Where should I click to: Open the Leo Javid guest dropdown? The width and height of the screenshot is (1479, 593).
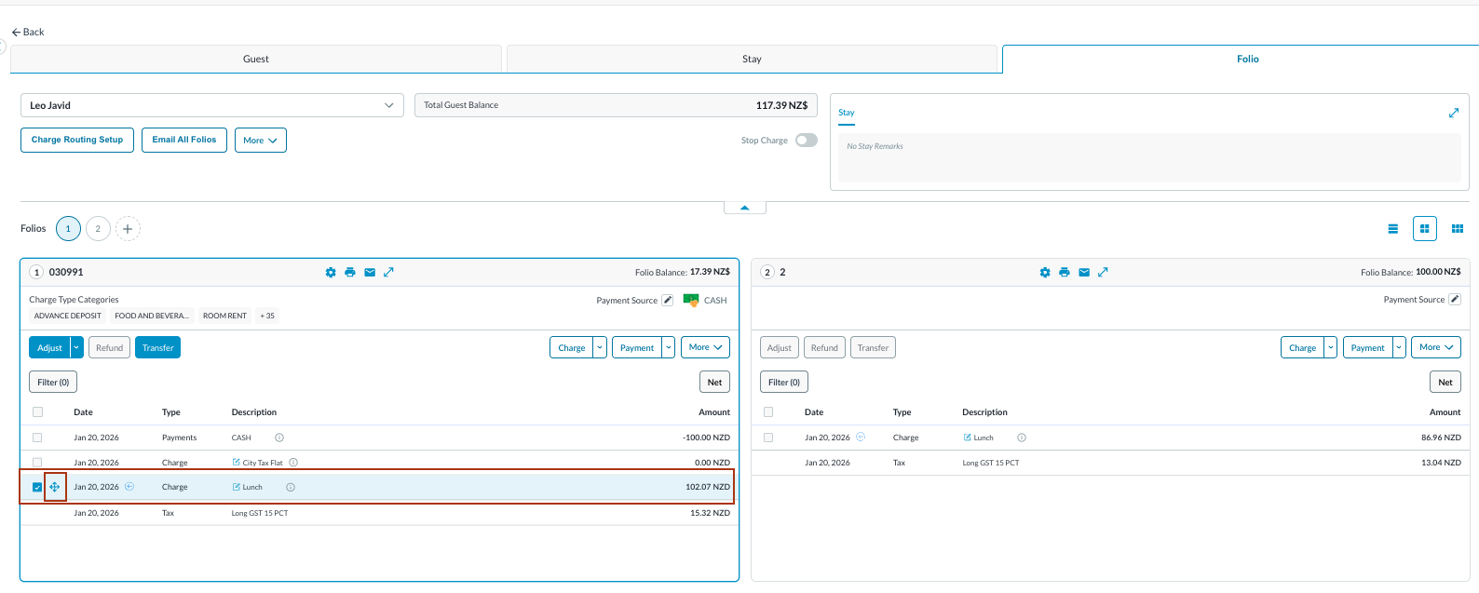(211, 105)
